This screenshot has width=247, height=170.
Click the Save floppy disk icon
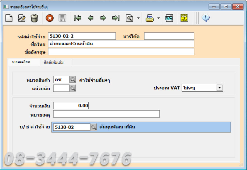tap(62, 18)
